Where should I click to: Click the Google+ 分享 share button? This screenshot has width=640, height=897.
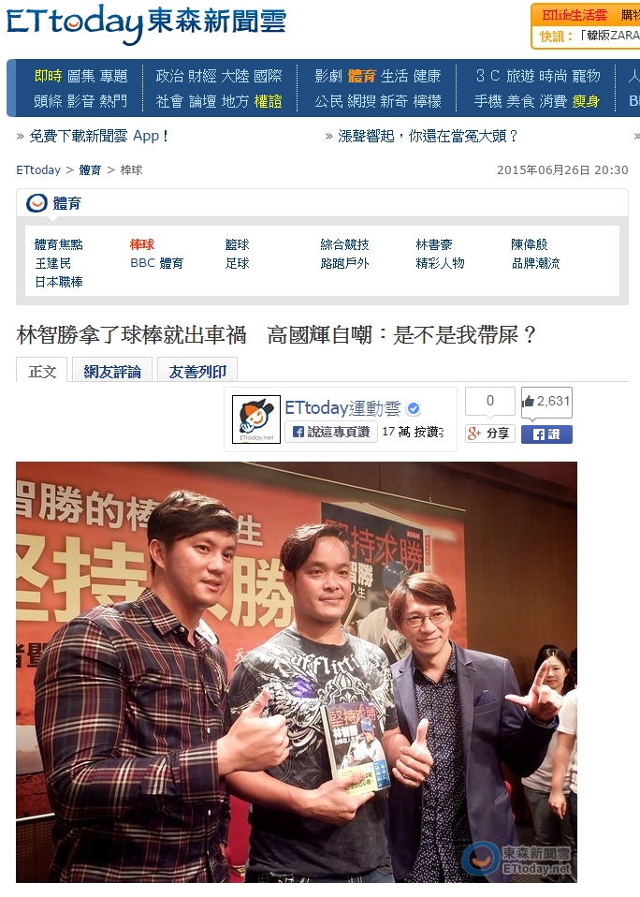[489, 434]
